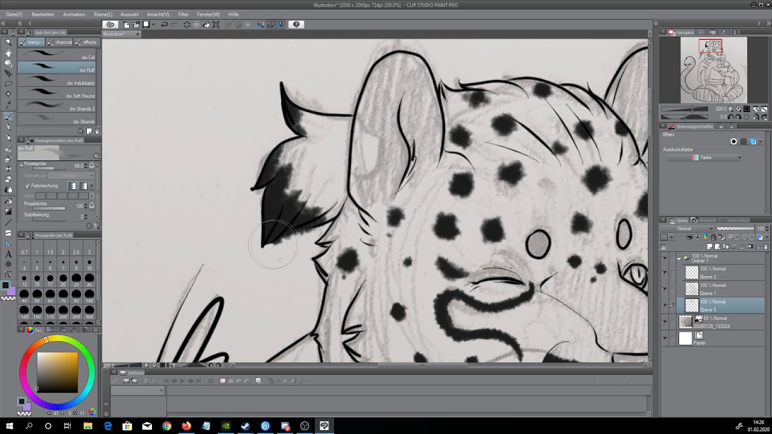772x434 pixels.
Task: Select the Auto select magic wand tool
Action: tap(8, 94)
